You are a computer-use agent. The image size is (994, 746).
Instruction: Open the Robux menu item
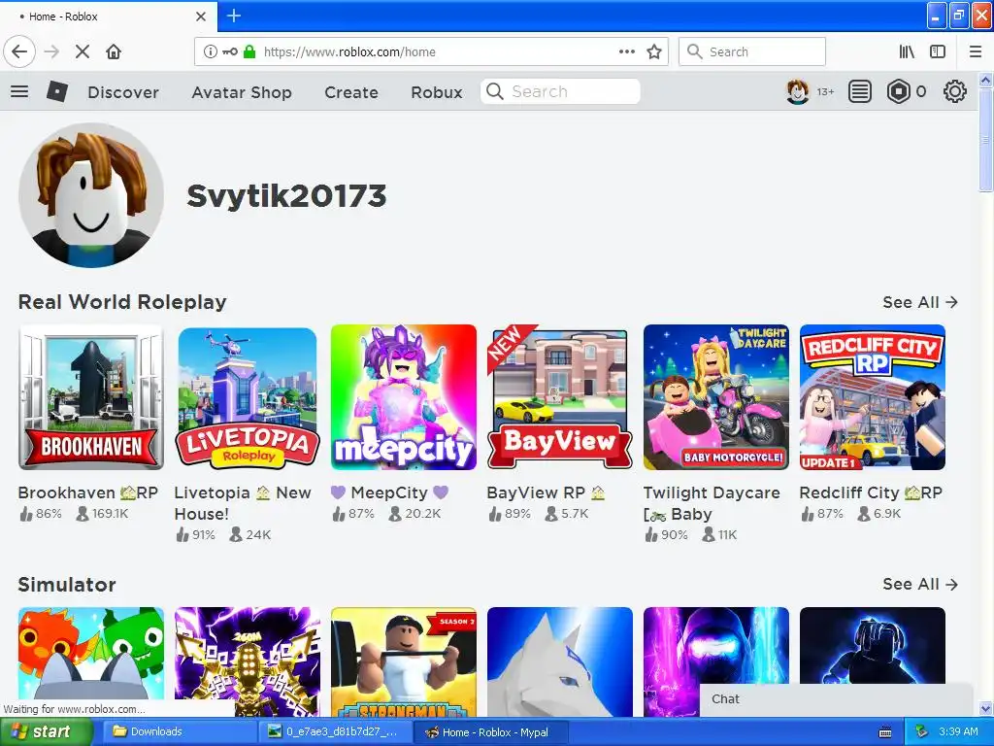point(436,92)
